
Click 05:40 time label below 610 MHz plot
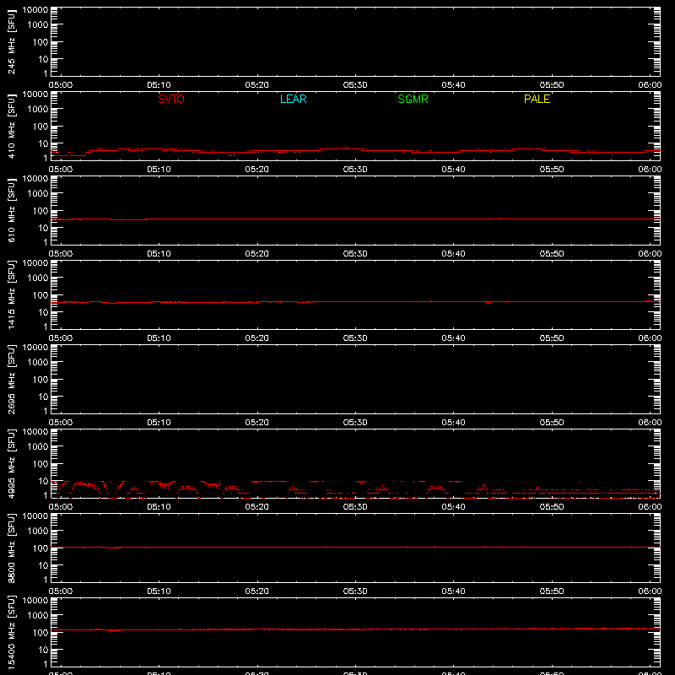click(453, 254)
